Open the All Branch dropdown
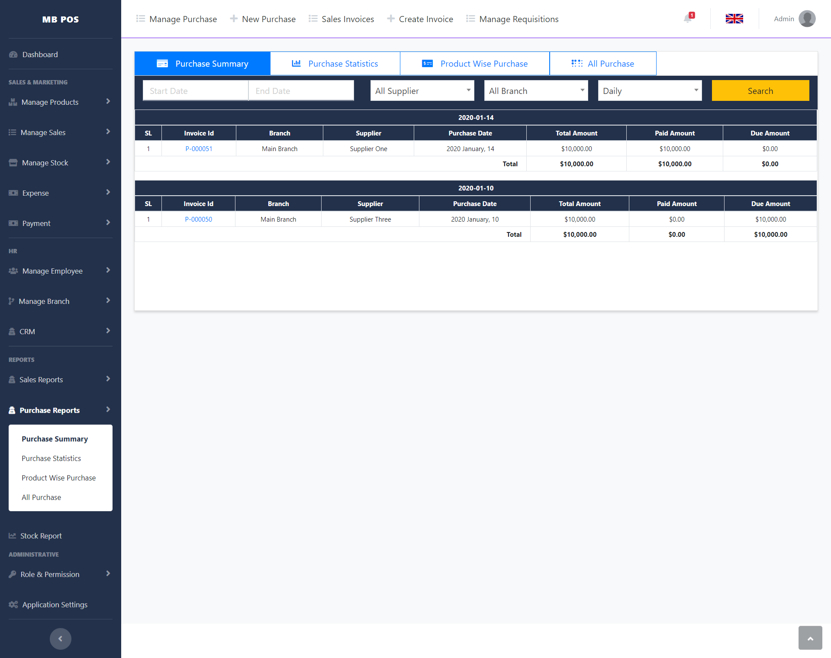 coord(536,90)
